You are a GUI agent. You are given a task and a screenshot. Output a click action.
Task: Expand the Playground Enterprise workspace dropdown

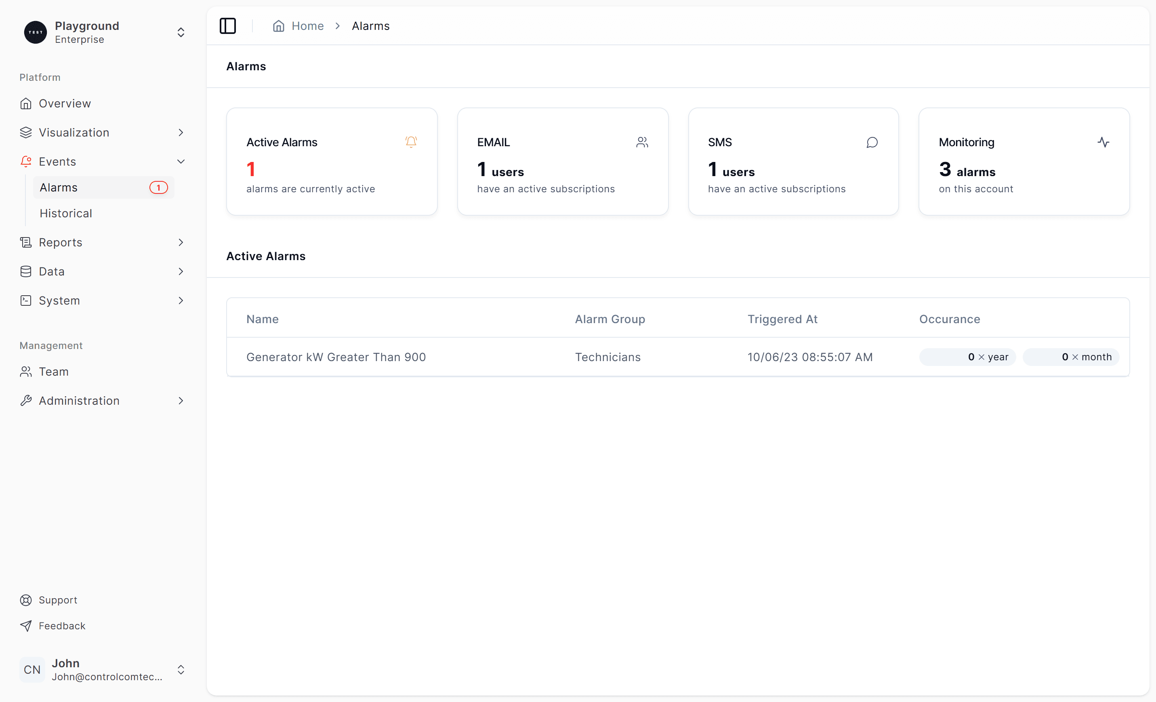(x=180, y=32)
